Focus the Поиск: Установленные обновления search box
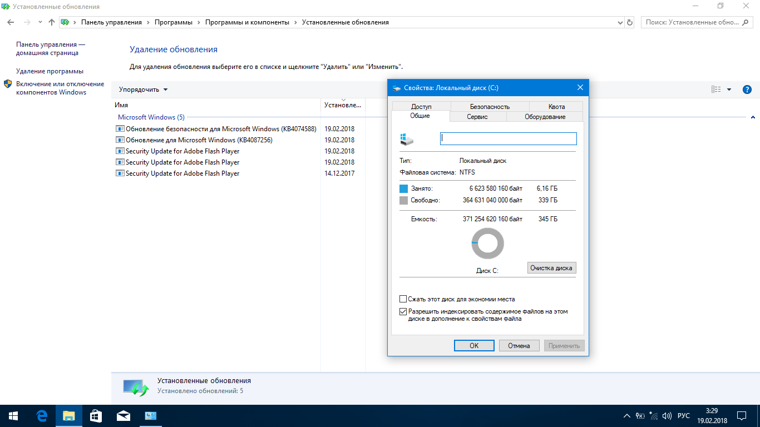Viewport: 760px width, 427px height. tap(698, 22)
